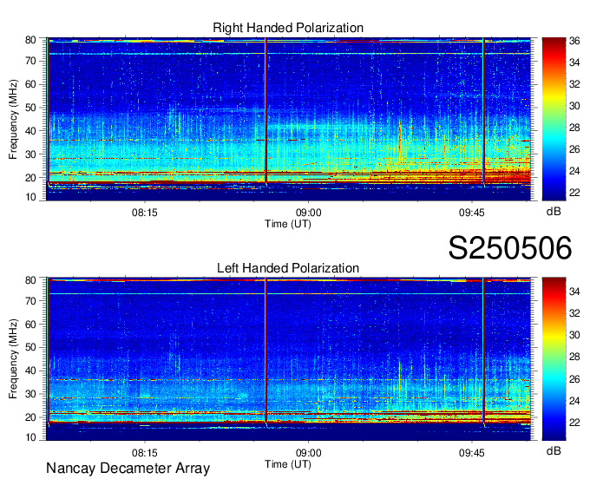Screen dimensions: 590x479
Task: Click the dB unit under Left Handed colorbar
Action: pyautogui.click(x=554, y=450)
